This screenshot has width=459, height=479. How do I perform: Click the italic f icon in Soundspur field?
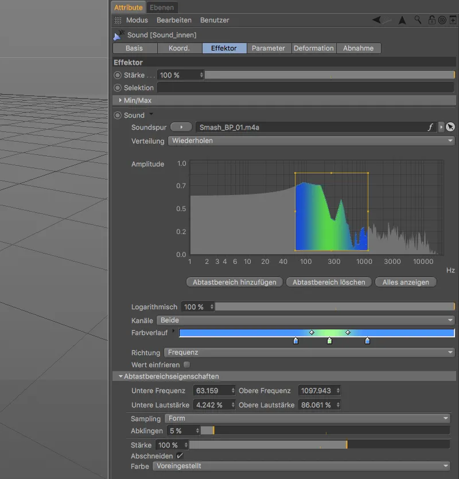click(x=430, y=127)
